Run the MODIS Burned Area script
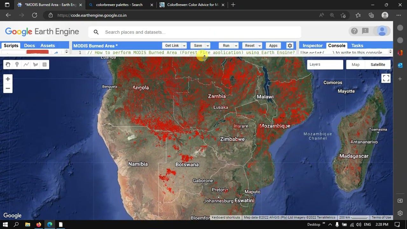The image size is (407, 229). point(226,45)
